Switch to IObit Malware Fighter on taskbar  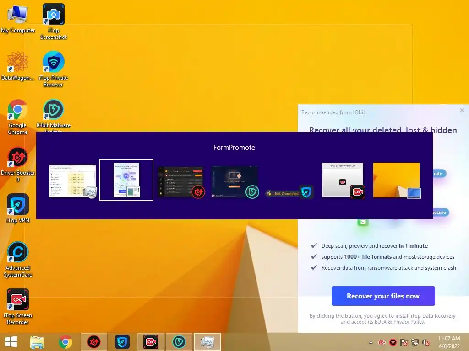click(x=179, y=342)
